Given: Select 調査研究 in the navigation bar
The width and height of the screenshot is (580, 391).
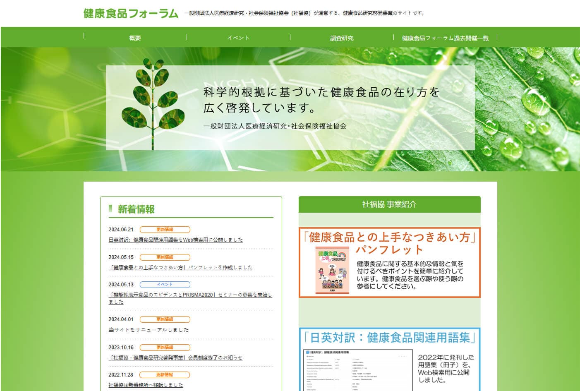Looking at the screenshot, I should pos(342,38).
